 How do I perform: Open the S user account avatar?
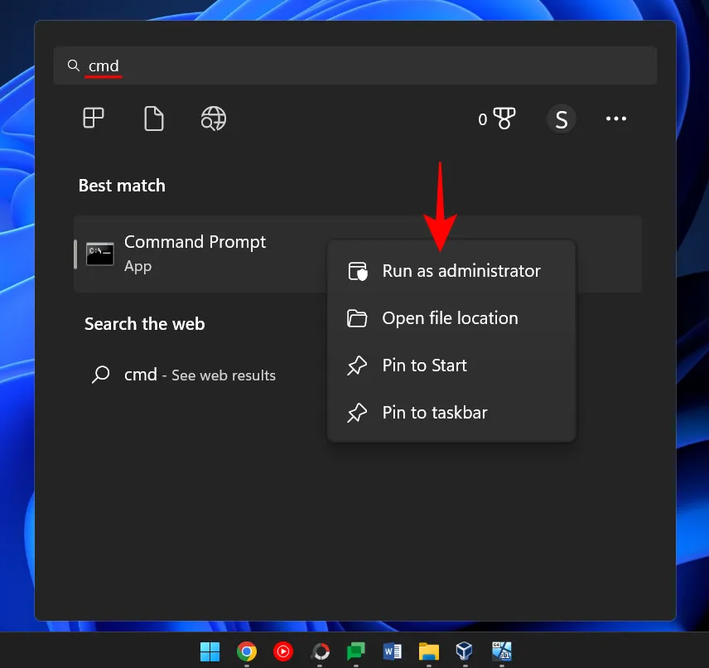tap(561, 119)
